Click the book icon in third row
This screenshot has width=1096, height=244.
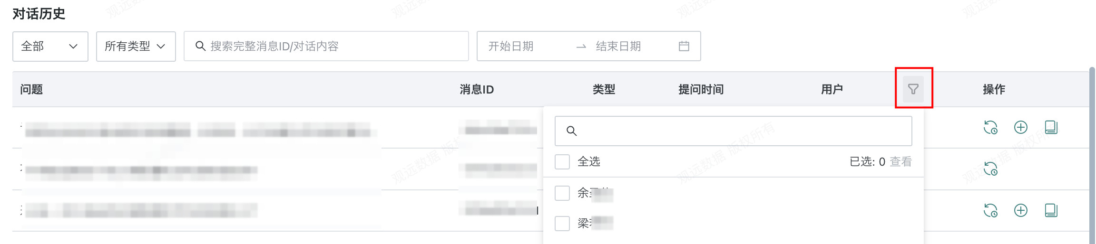[1051, 210]
